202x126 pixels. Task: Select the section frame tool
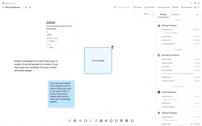(116, 121)
